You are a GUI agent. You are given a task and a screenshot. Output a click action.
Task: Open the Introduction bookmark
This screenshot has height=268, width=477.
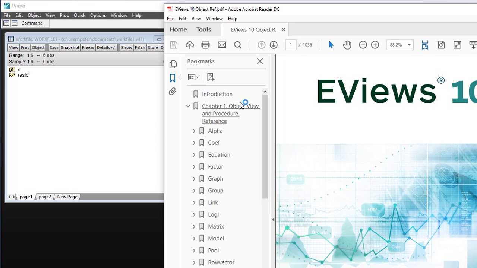217,94
